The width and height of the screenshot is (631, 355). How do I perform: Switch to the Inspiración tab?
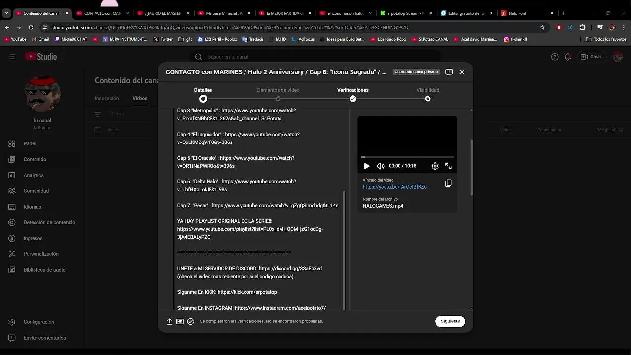[106, 98]
